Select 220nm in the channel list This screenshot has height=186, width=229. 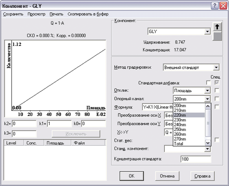coord(189,115)
